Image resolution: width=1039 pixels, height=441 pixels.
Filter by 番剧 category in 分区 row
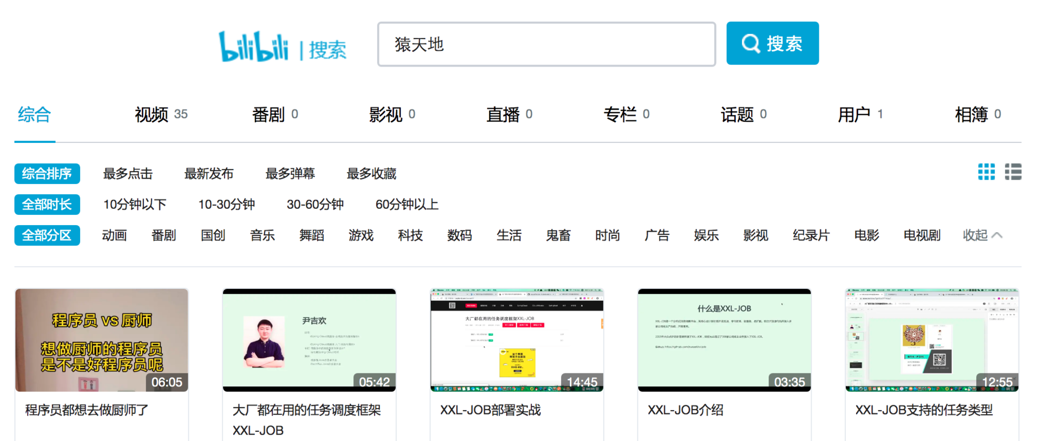(163, 235)
